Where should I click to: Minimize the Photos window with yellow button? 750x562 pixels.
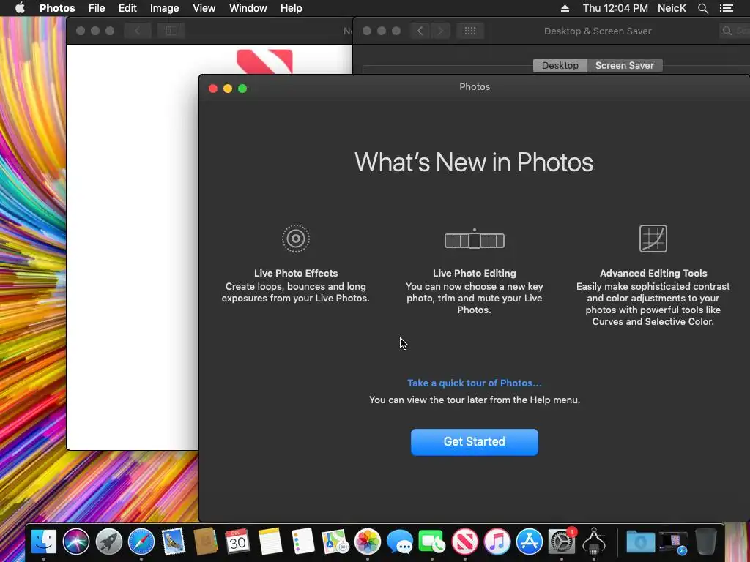(228, 89)
